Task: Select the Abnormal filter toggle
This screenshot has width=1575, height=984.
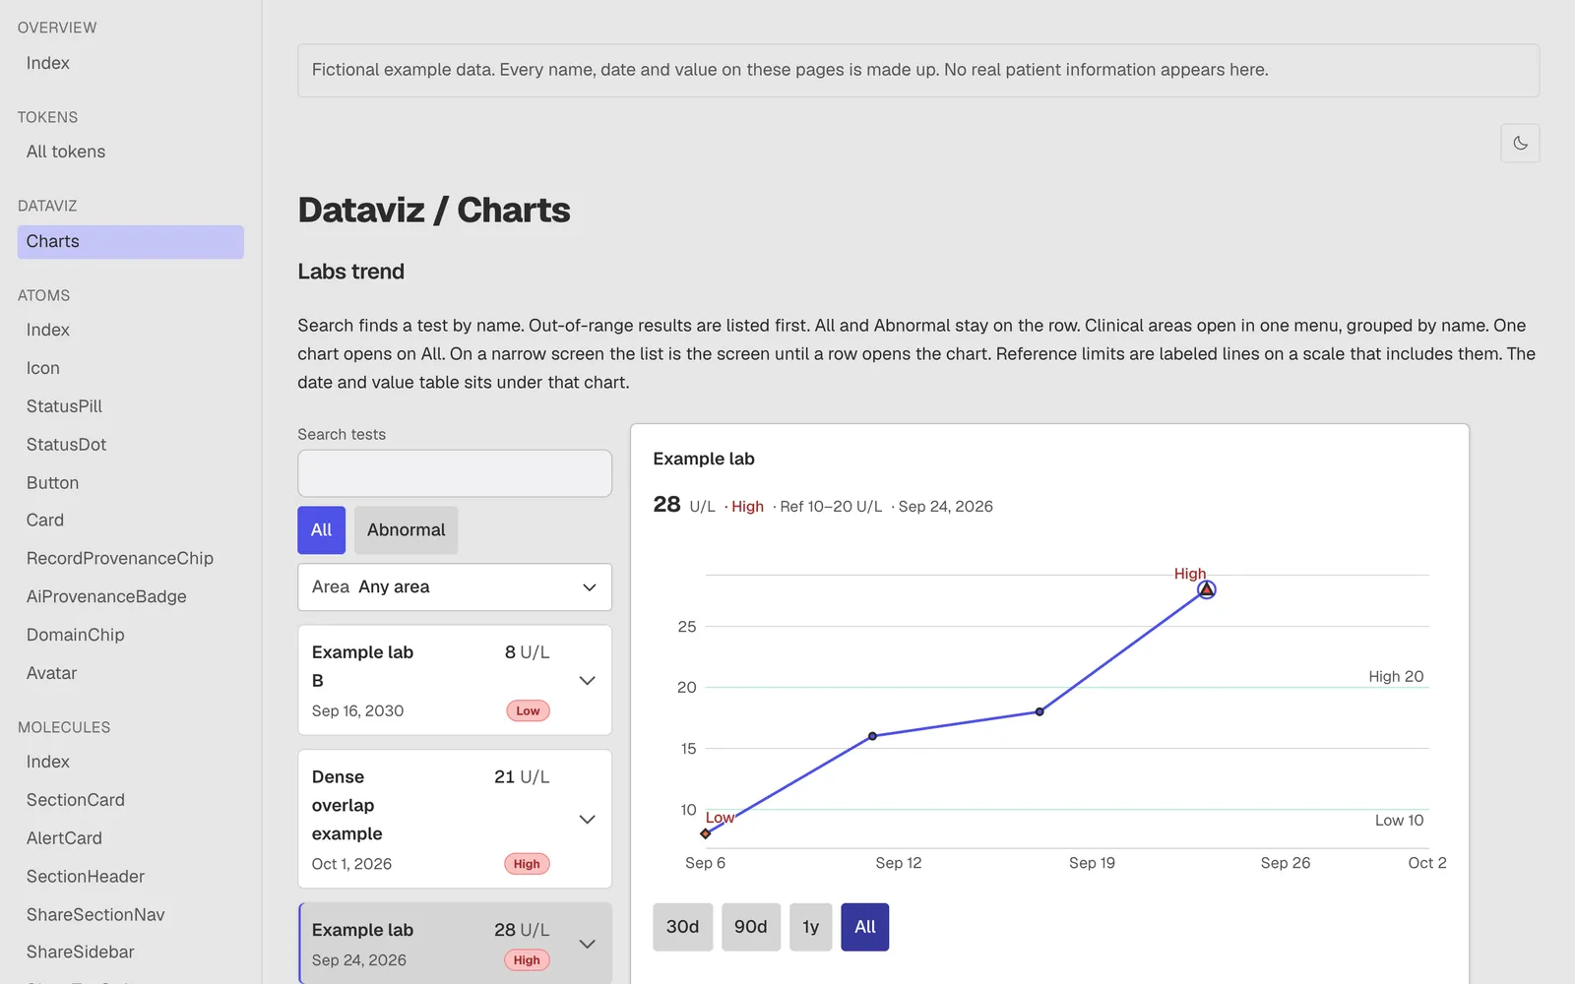Action: 406,530
